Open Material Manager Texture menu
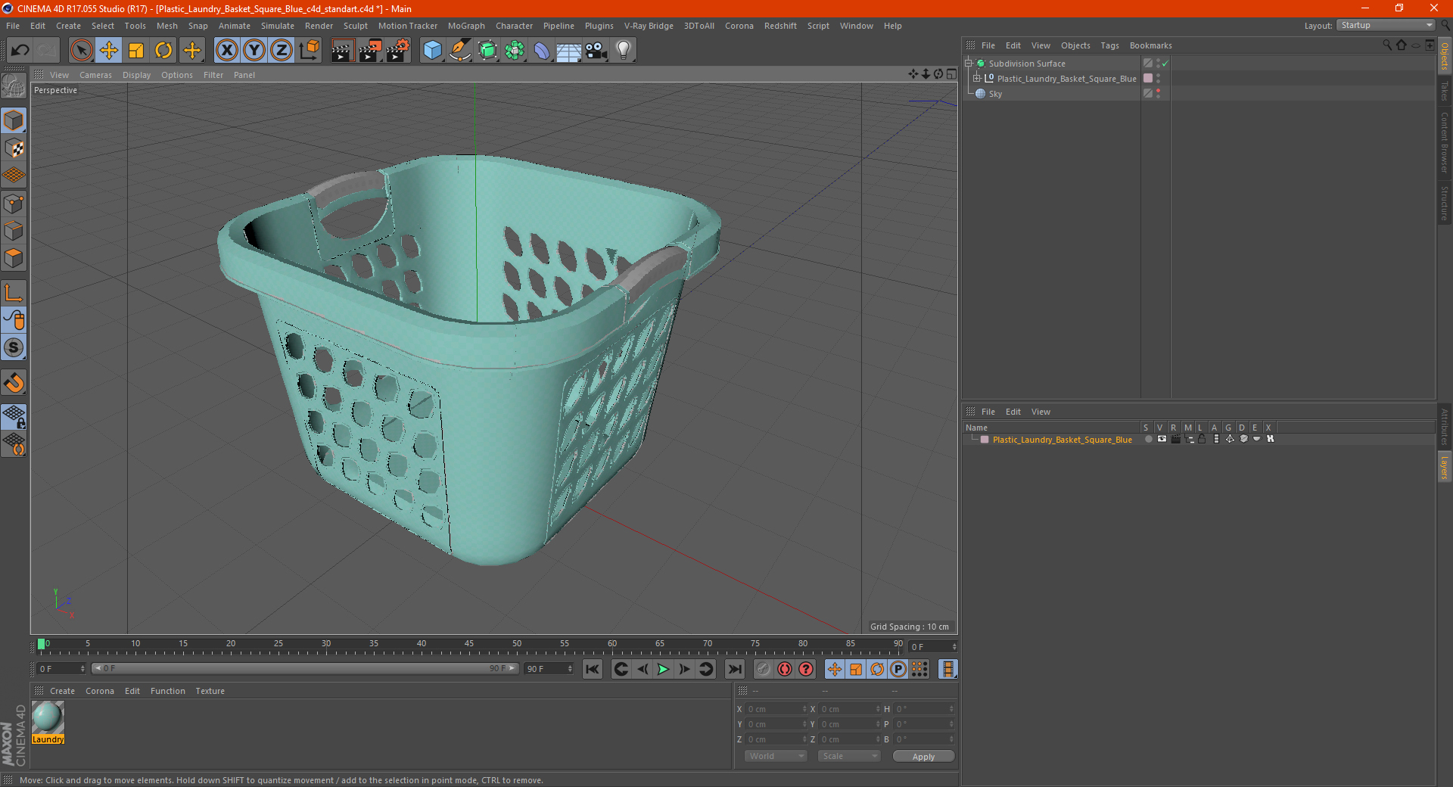This screenshot has width=1453, height=787. click(210, 691)
